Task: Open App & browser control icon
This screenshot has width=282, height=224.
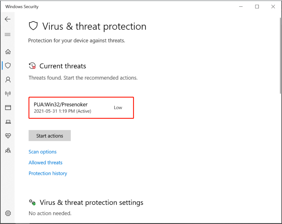Action: pyautogui.click(x=8, y=108)
